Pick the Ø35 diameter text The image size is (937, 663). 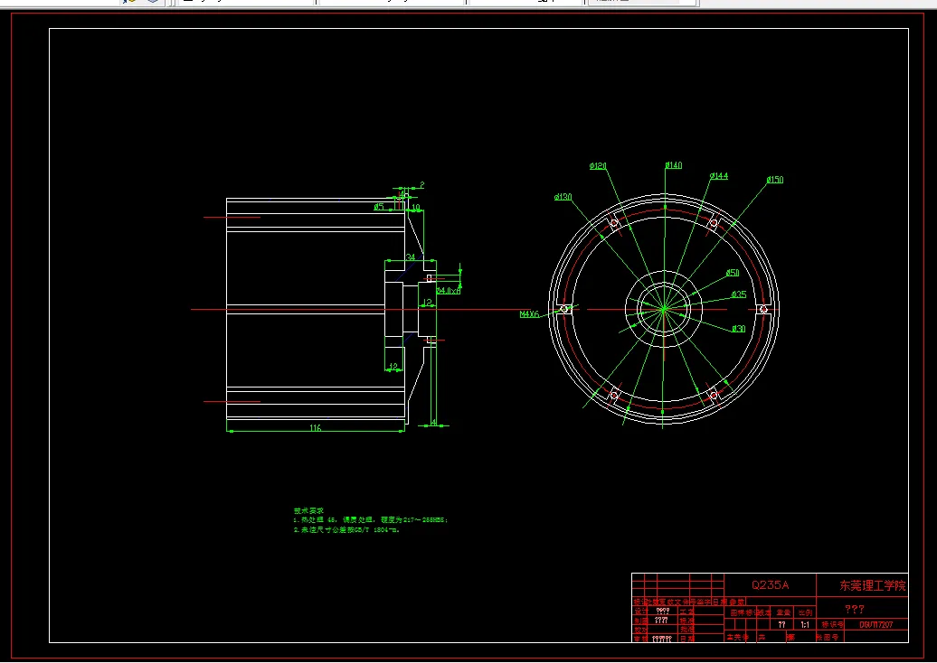[738, 294]
